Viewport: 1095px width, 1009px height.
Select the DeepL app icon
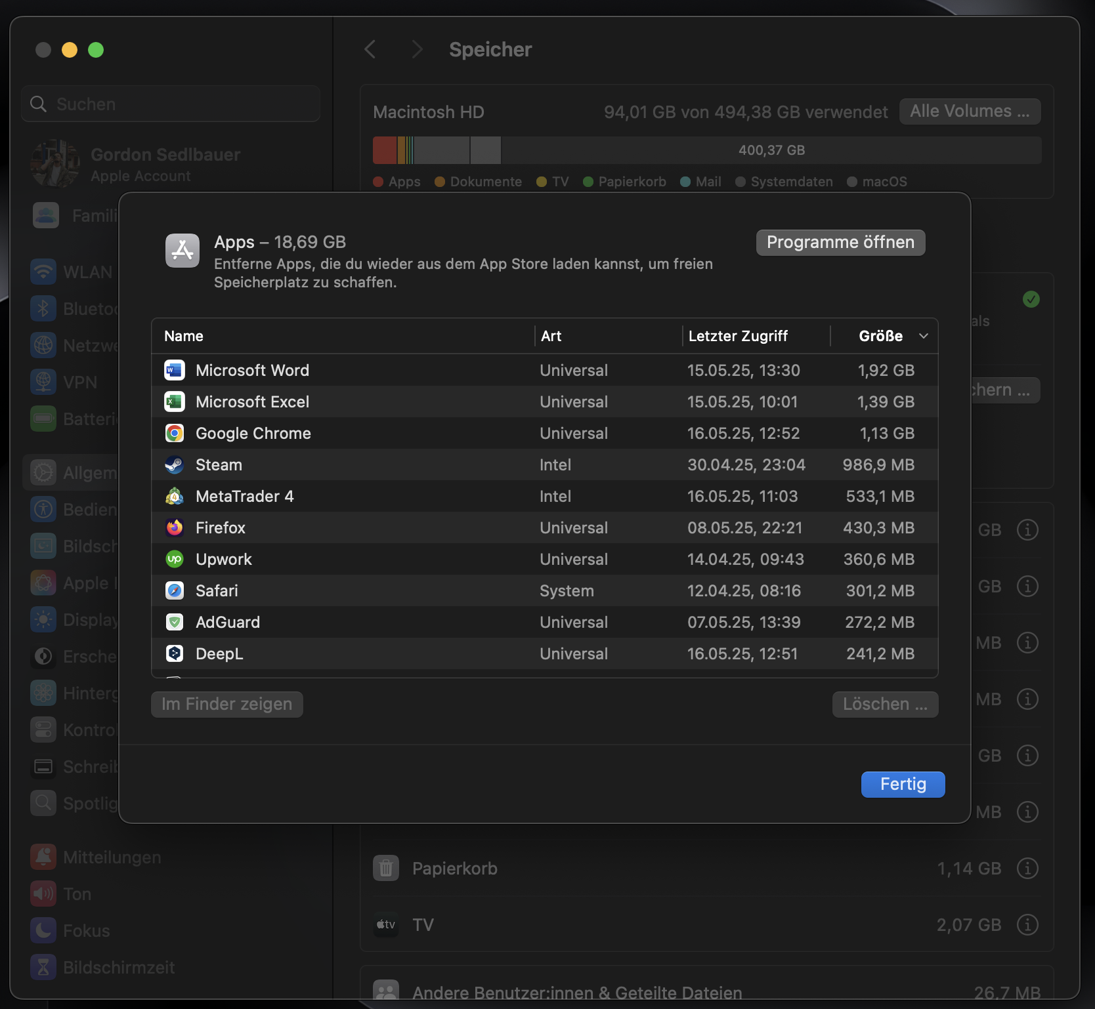tap(174, 653)
